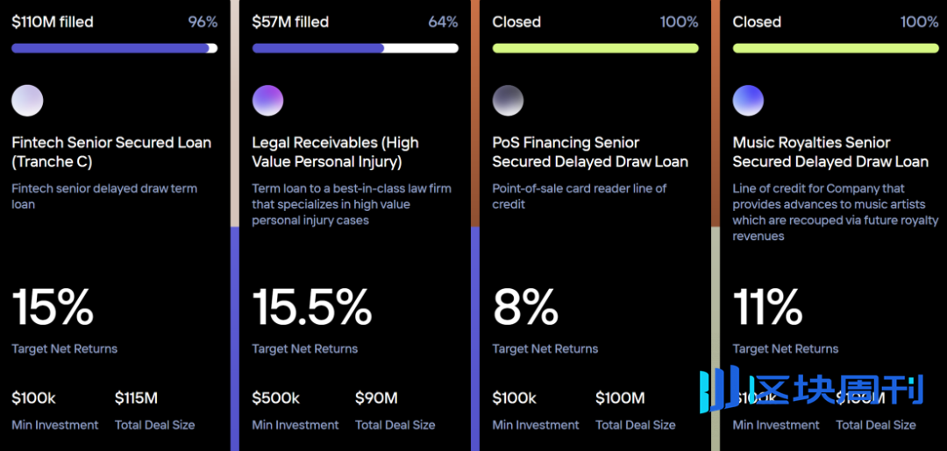947x451 pixels.
Task: Open PoS Financing Senior Secured Delayed Draw Loan
Action: tap(590, 152)
